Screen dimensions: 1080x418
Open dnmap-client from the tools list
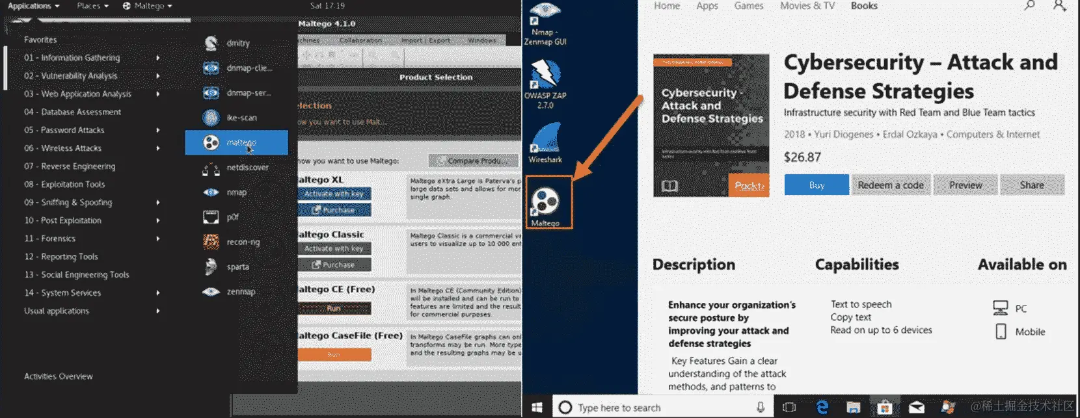tap(237, 68)
